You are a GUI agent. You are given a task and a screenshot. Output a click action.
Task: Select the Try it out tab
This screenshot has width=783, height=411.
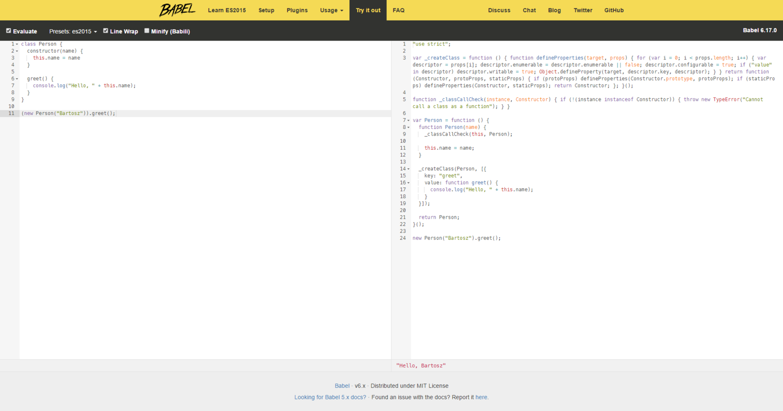pos(368,10)
